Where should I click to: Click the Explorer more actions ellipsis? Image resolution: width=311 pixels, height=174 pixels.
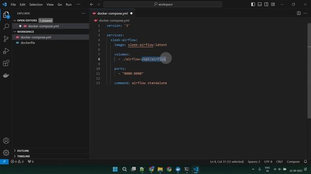(x=83, y=14)
